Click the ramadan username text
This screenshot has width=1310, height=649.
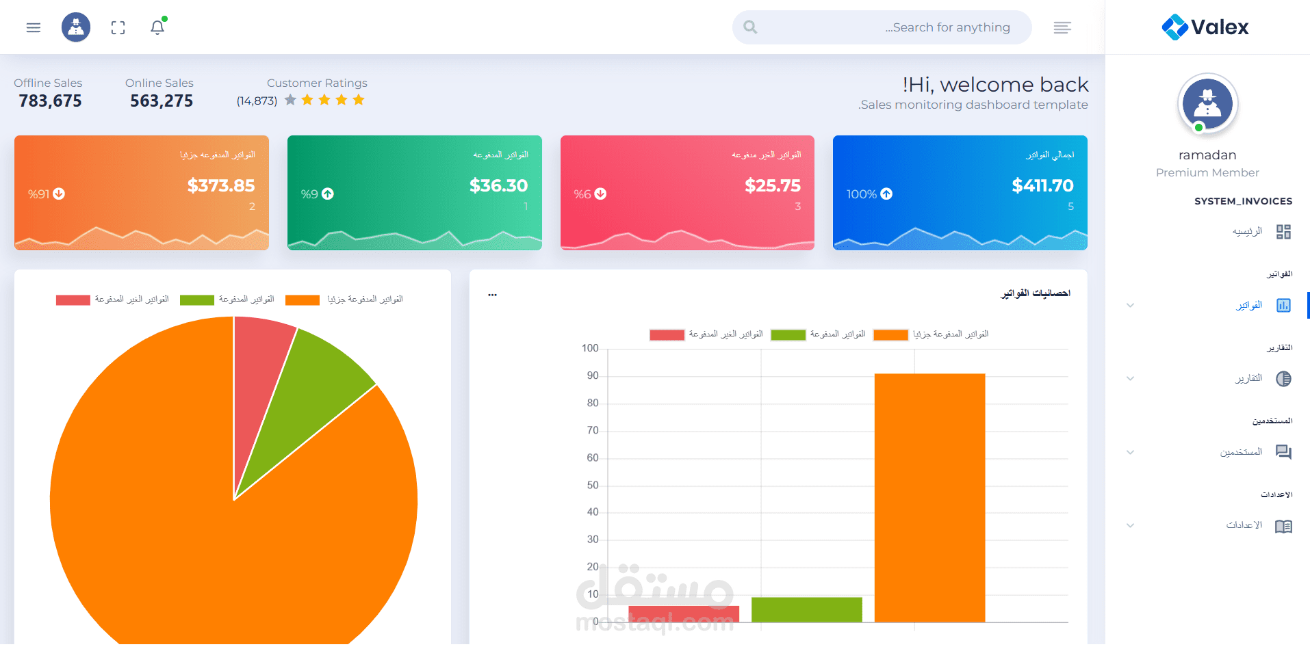pos(1207,155)
